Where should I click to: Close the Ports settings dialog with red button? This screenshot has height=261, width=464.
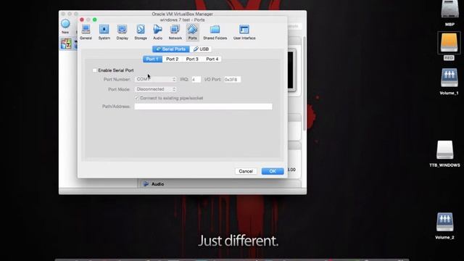coord(82,20)
